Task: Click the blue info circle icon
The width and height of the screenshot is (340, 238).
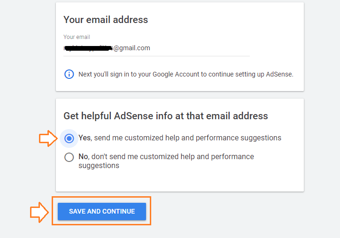Action: pyautogui.click(x=69, y=74)
